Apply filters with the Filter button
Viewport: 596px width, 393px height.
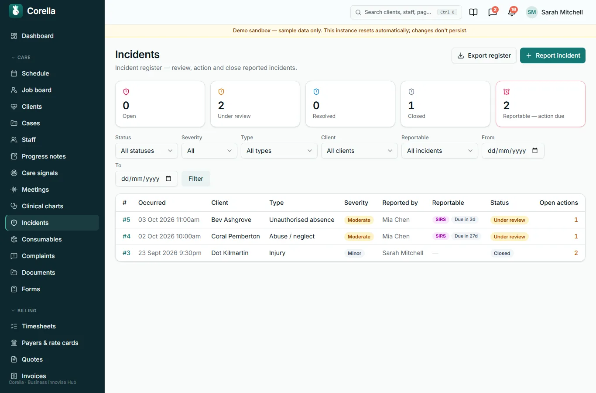pos(196,179)
